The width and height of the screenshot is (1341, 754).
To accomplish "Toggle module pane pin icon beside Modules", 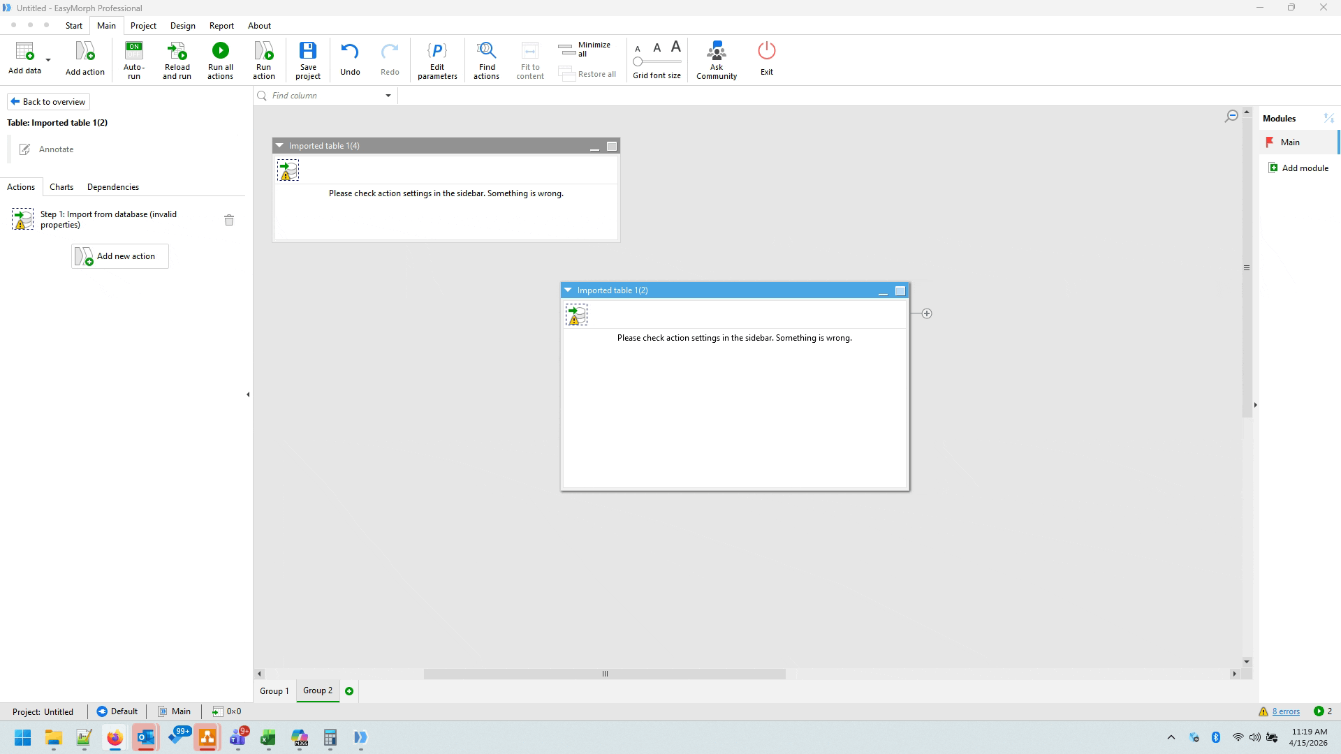I will pos(1328,118).
